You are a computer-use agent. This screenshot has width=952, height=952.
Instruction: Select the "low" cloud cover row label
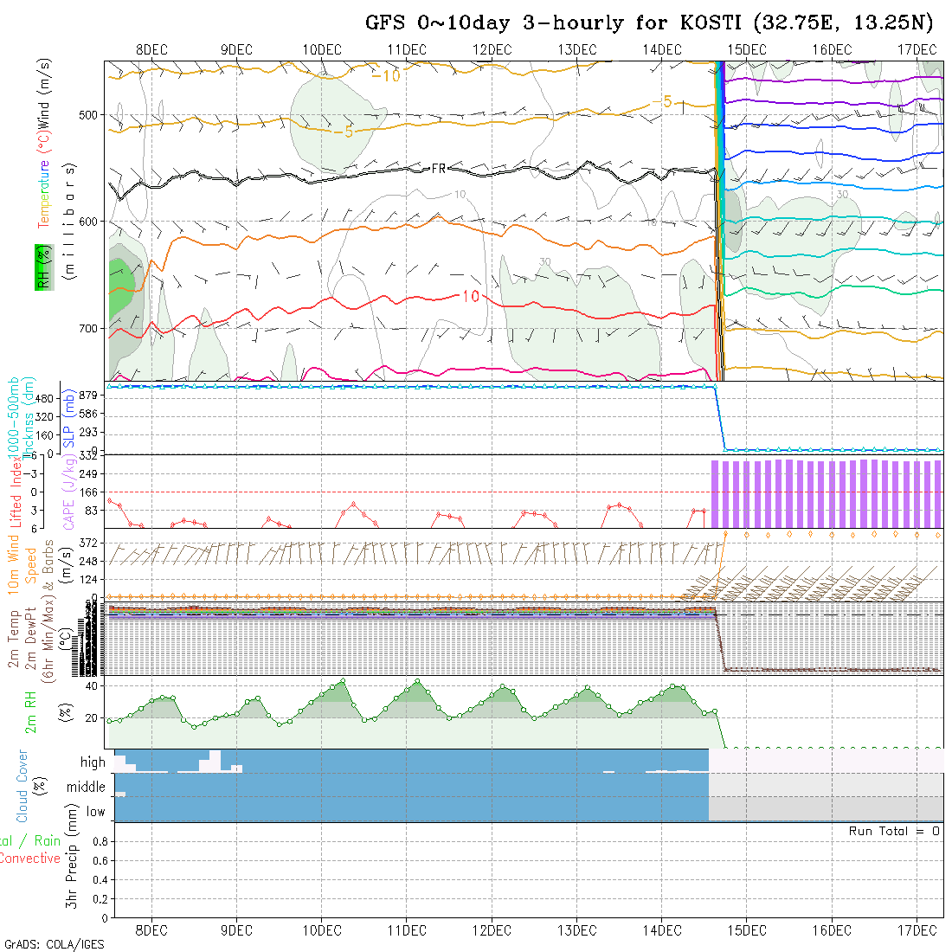(x=95, y=812)
